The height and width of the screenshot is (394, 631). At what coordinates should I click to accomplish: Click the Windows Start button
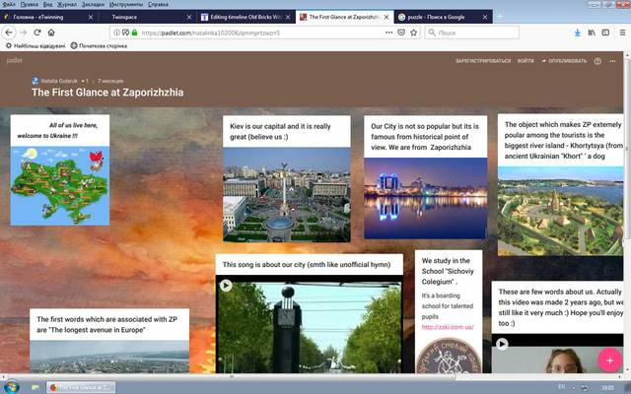(x=11, y=387)
